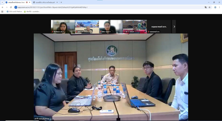This screenshot has height=121, width=222.
Task: Open the Apps grid in bookmarks bar
Action: point(2,11)
